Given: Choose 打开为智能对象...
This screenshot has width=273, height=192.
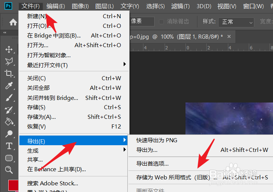Looking at the screenshot, I should 74,55.
